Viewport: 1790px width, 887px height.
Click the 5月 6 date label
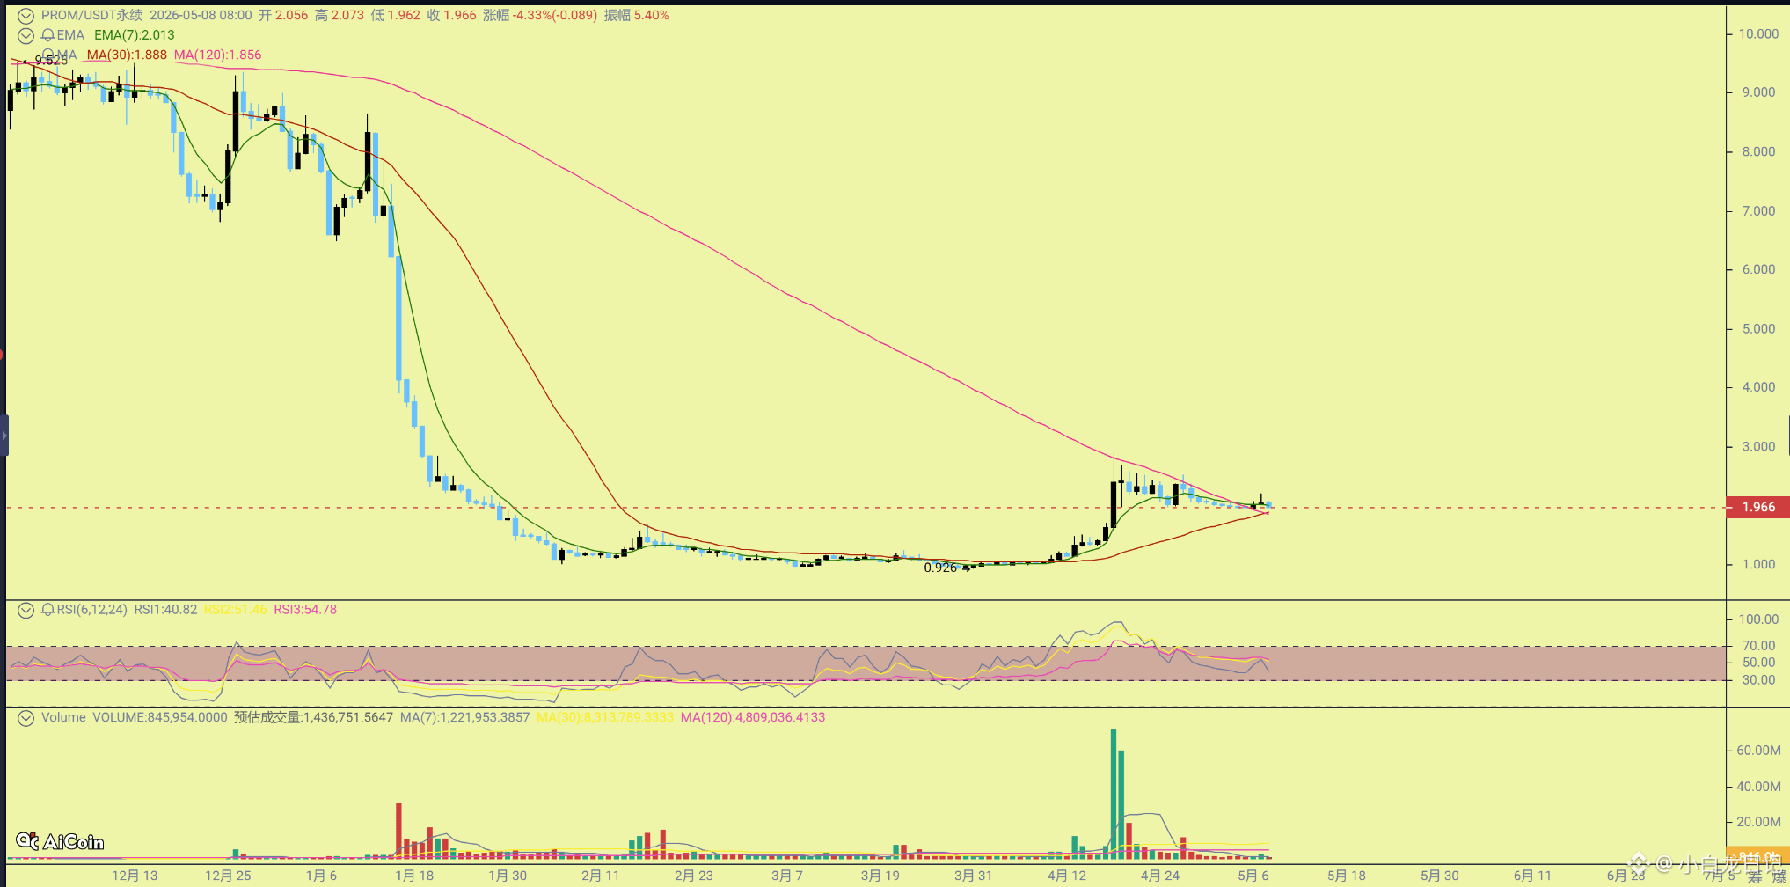1253,876
